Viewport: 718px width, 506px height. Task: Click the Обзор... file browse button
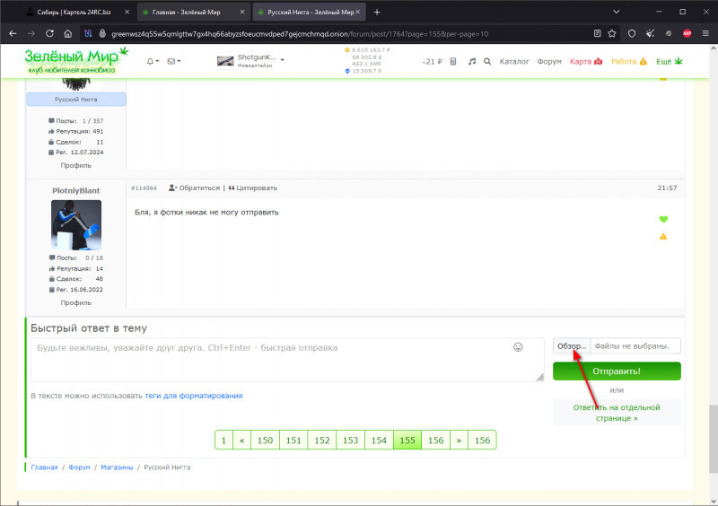pos(572,346)
